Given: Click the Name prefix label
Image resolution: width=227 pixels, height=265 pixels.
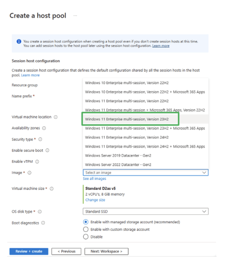Looking at the screenshot, I should tap(22, 96).
